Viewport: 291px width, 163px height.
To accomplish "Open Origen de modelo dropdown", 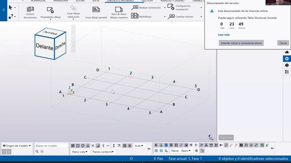I will tap(17, 146).
